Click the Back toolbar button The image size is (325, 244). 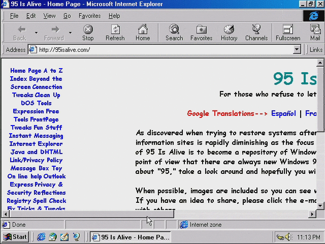click(x=20, y=33)
